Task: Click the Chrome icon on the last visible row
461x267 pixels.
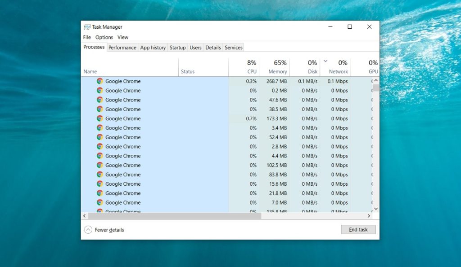Action: coord(100,210)
